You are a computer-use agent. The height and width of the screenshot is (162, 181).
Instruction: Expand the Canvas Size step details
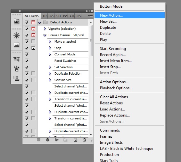point(50,80)
